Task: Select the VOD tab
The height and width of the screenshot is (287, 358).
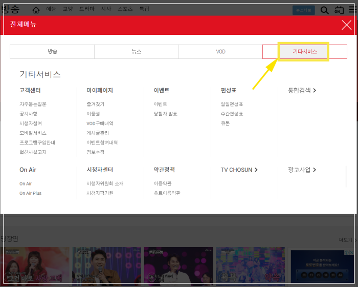Action: click(x=221, y=51)
